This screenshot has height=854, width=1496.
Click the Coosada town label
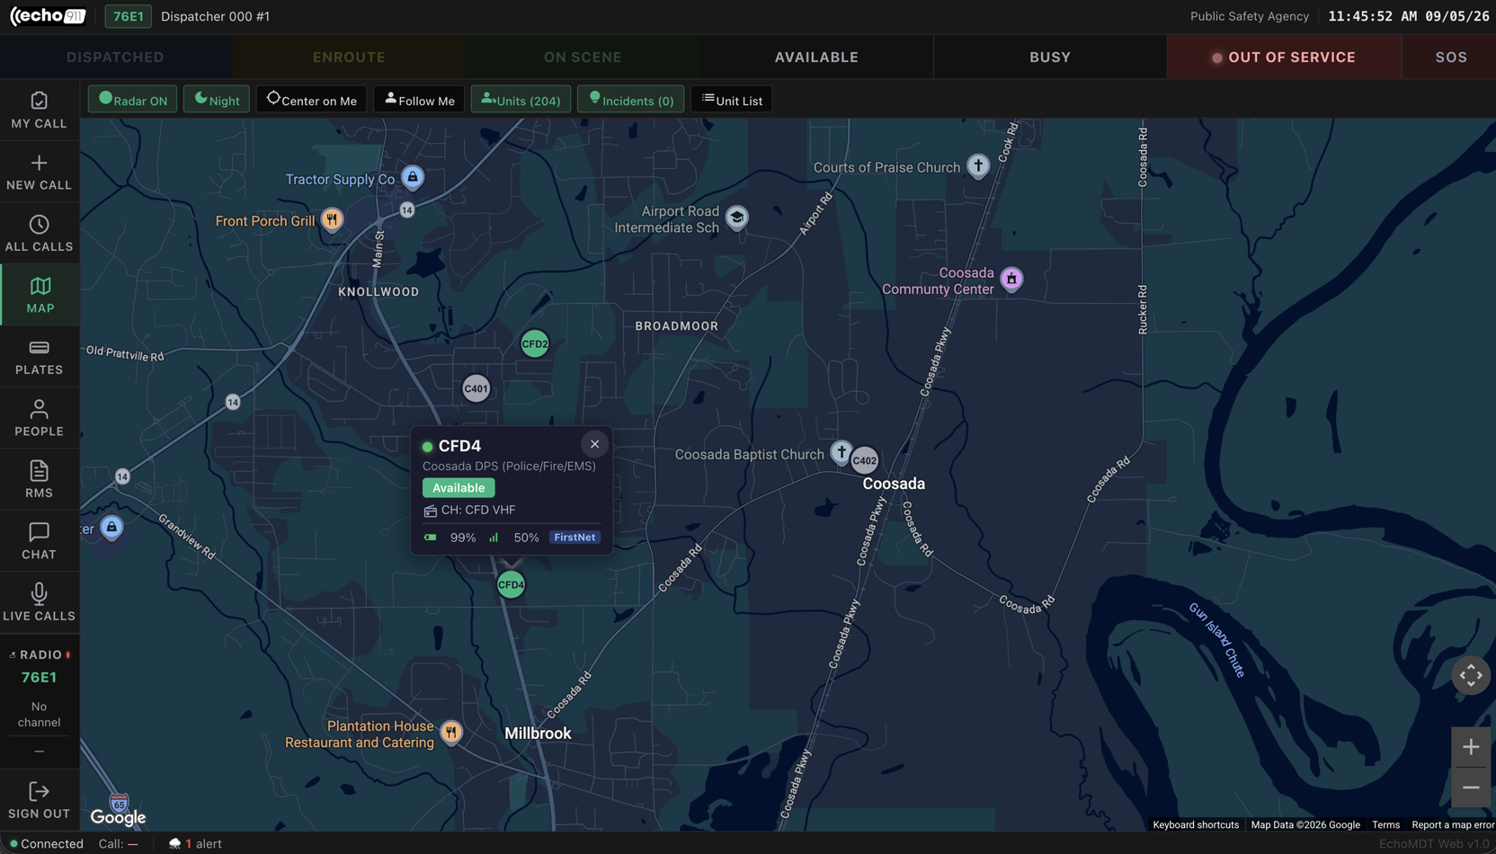point(894,484)
